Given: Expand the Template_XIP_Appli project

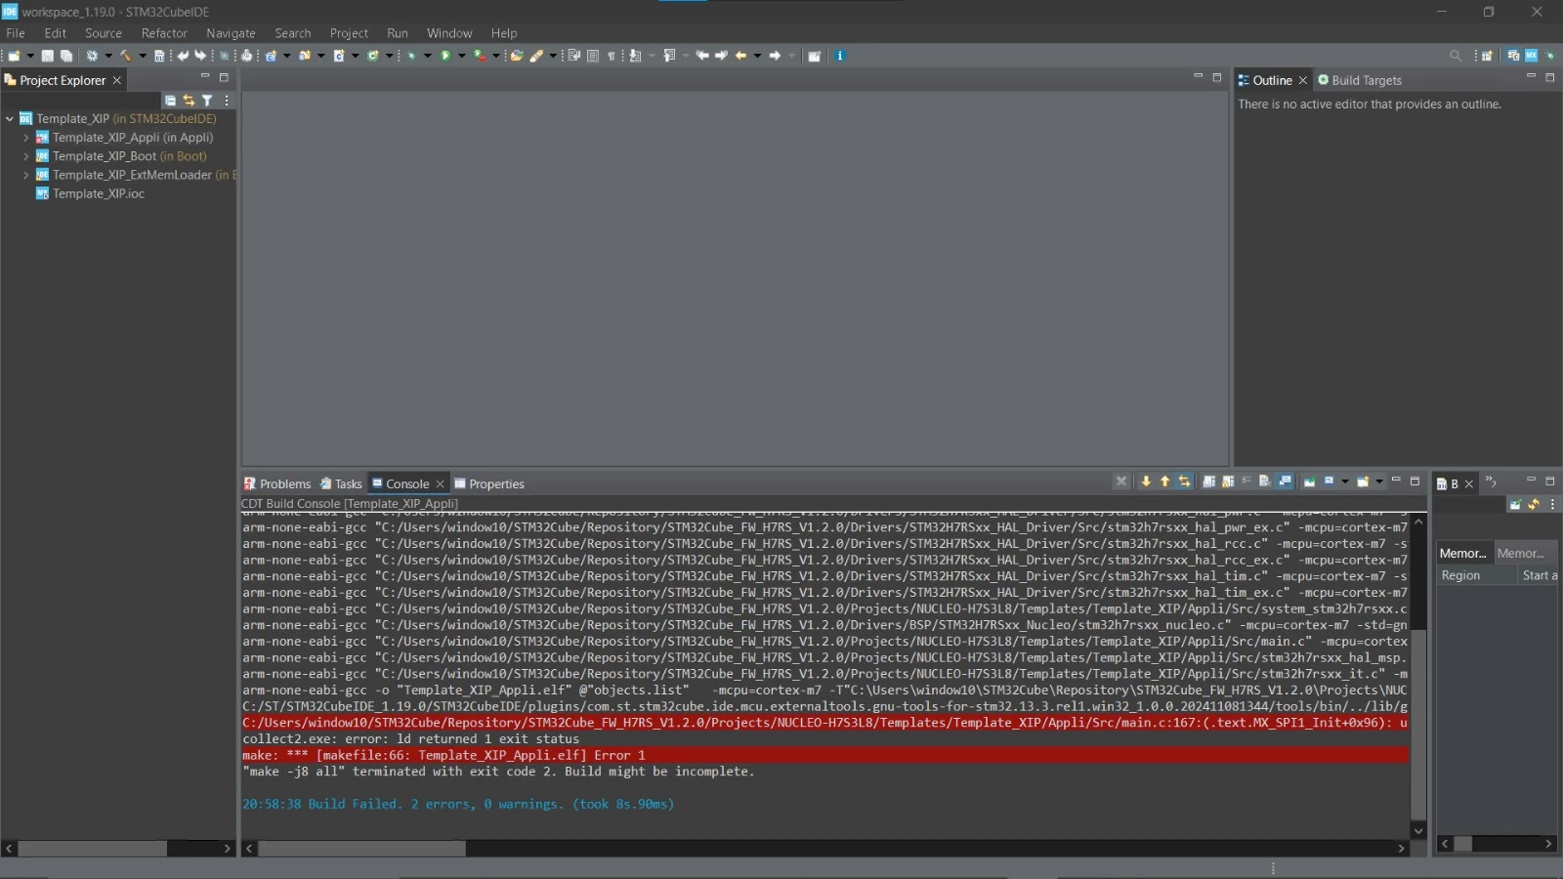Looking at the screenshot, I should (x=26, y=138).
